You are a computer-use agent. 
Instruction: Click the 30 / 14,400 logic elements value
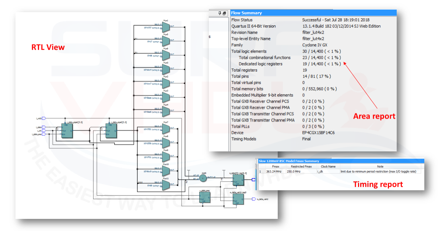322,51
